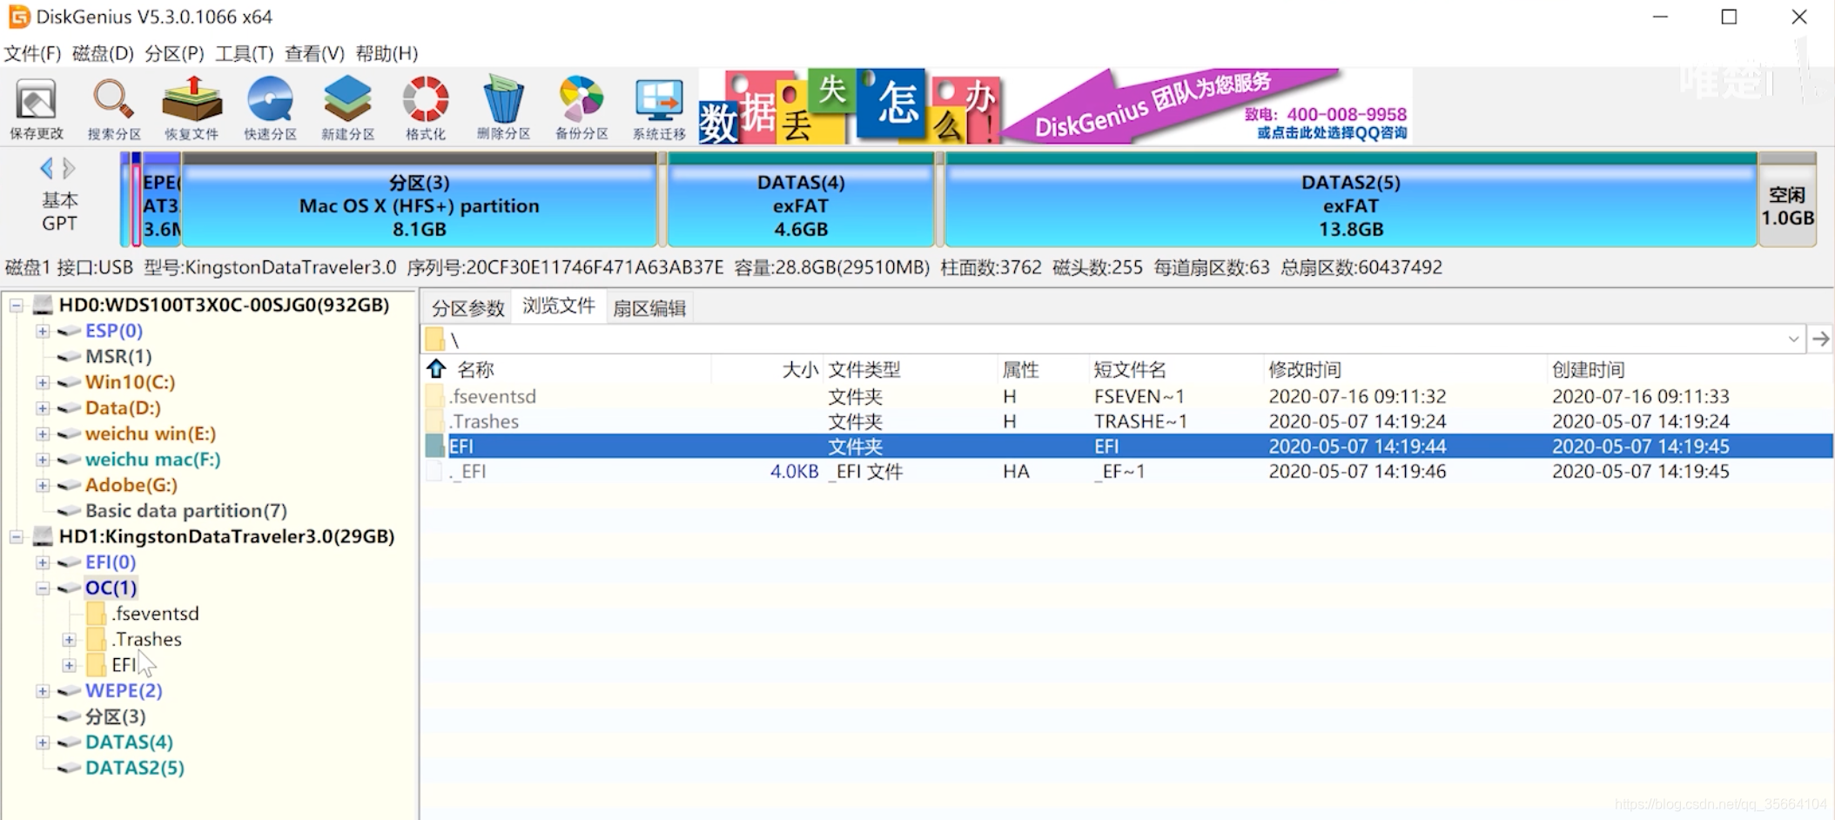Select the Format (格式化) toolbar icon
1835x820 pixels.
coord(425,108)
